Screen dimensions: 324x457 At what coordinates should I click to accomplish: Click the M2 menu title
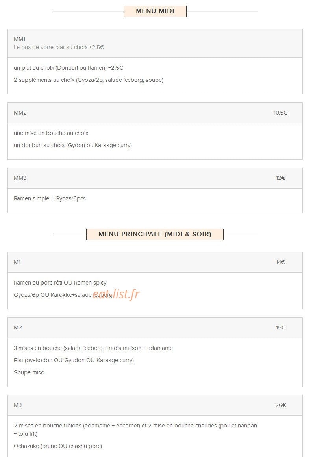[x=18, y=327]
